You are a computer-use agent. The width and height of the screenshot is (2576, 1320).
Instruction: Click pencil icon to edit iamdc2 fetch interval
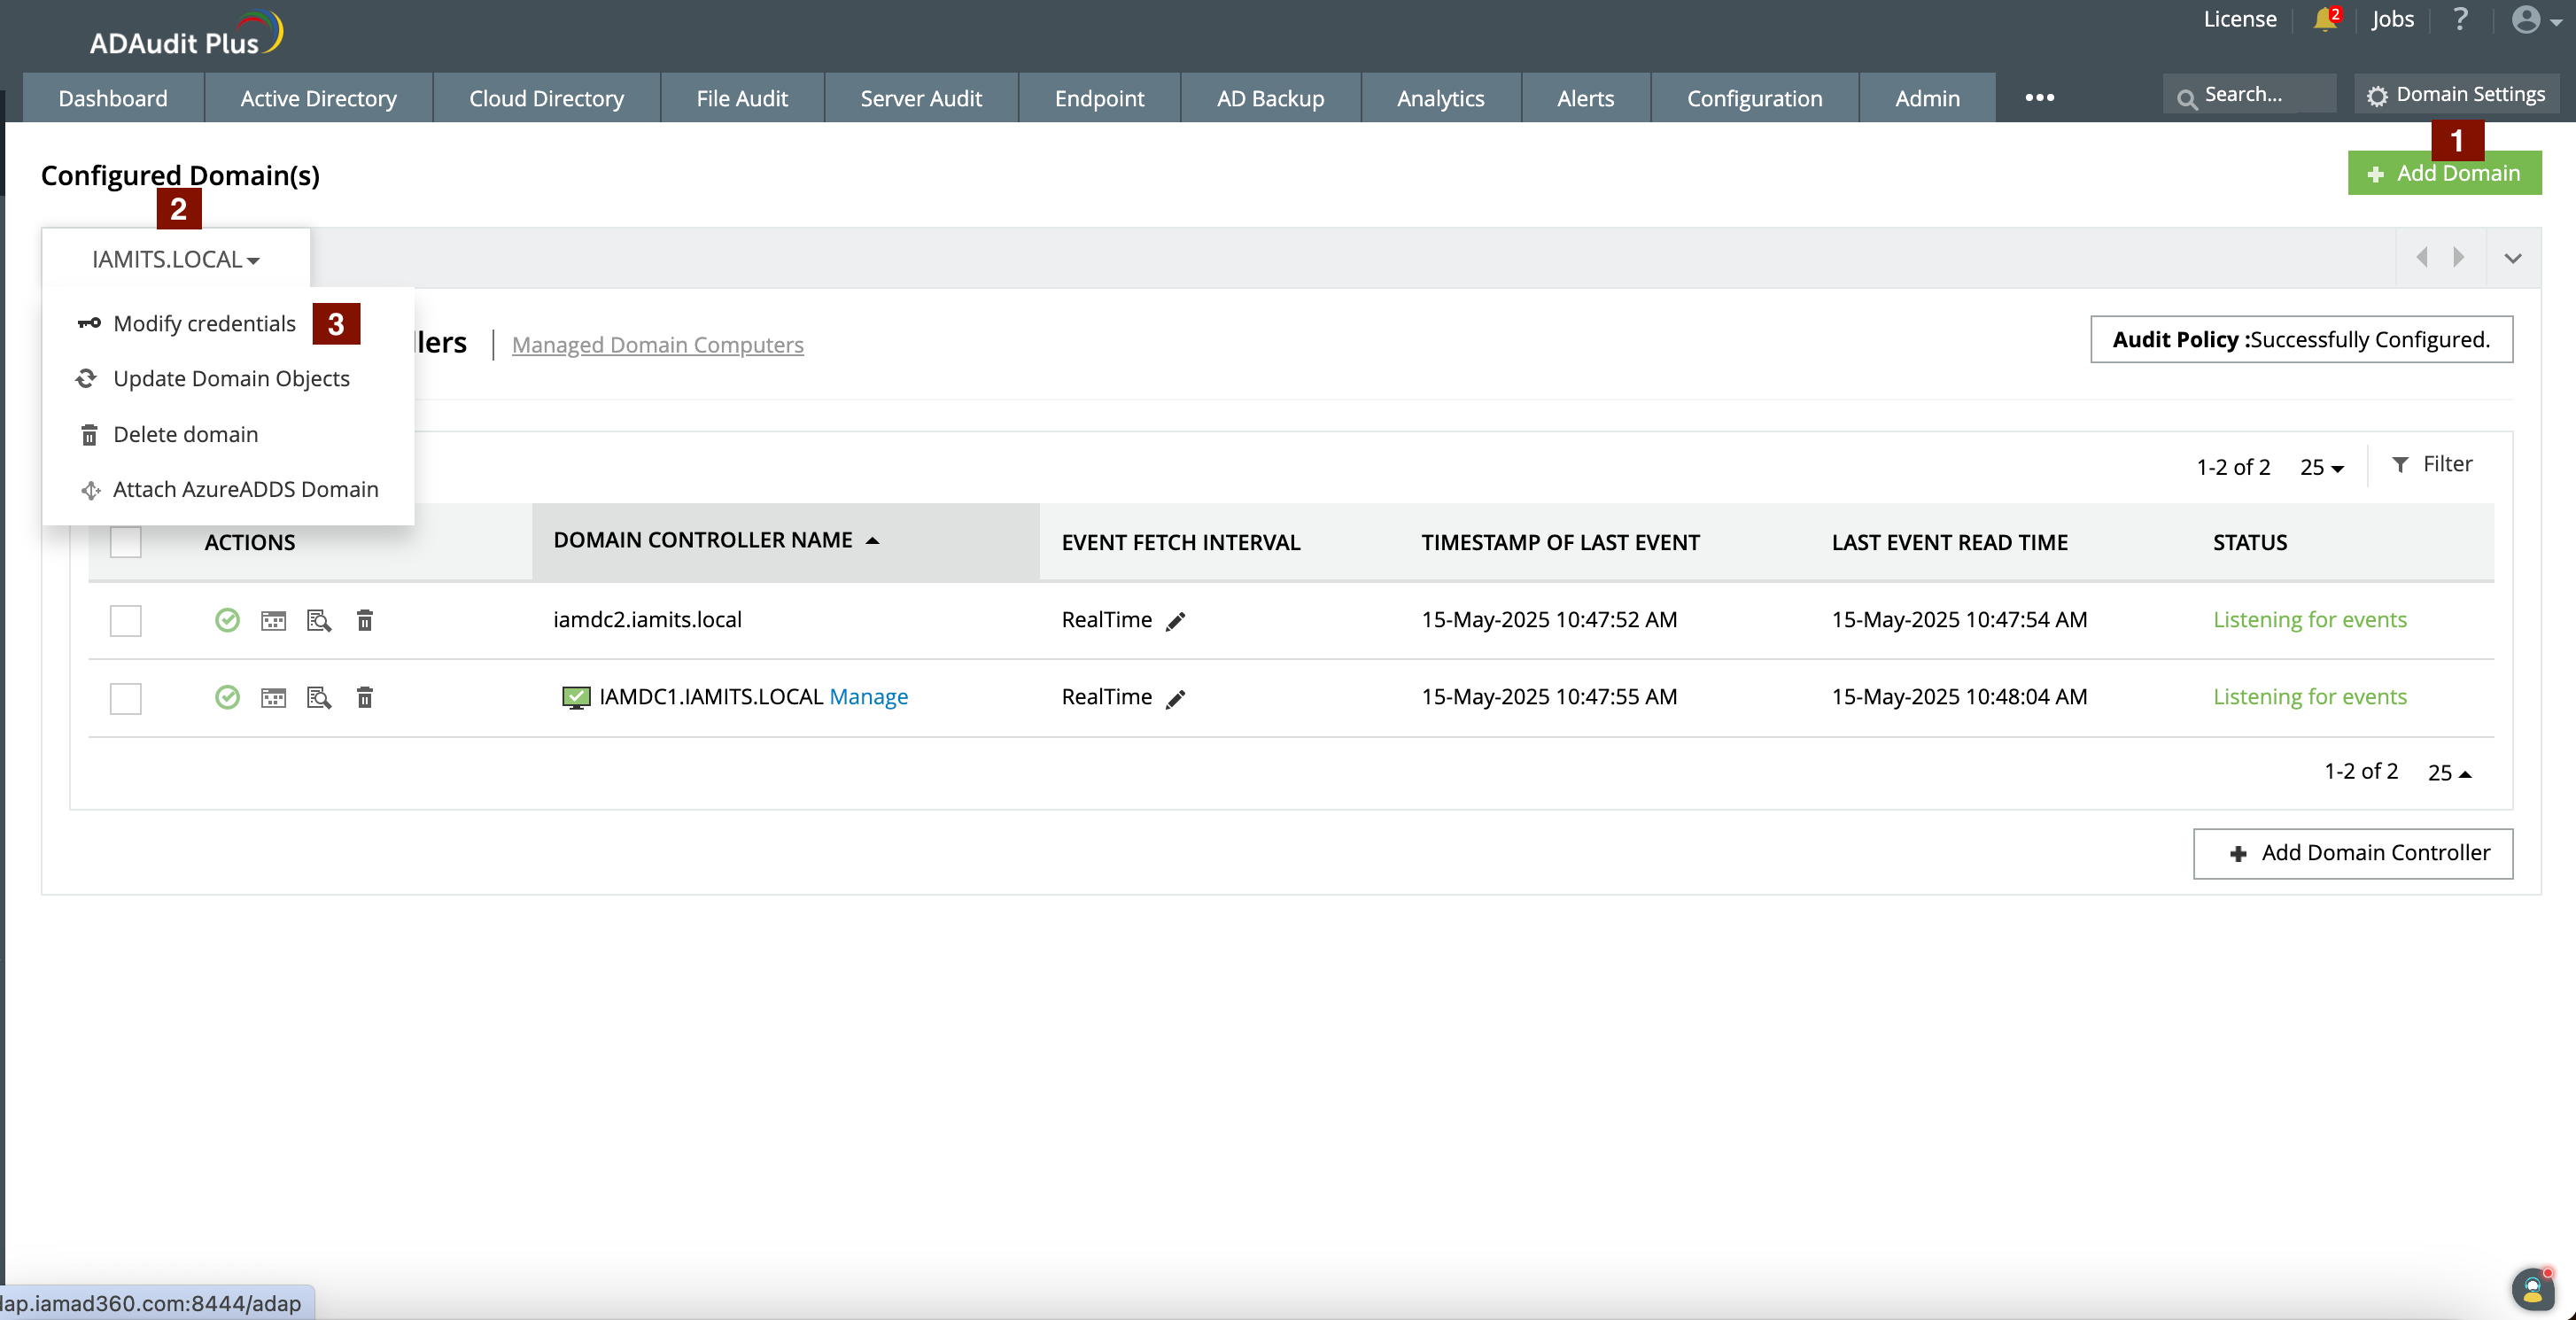tap(1176, 621)
